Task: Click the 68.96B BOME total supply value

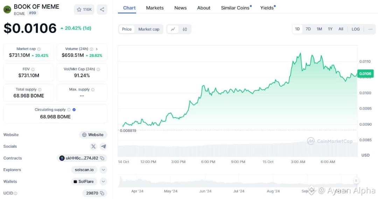Action: 29,96
